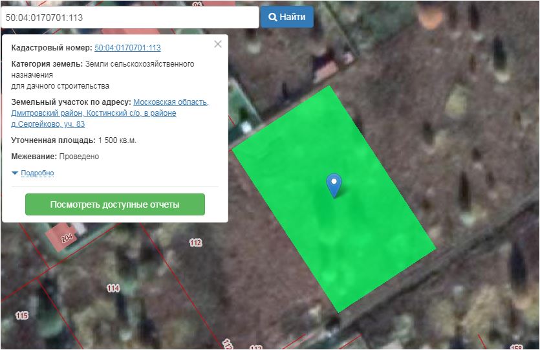
Task: Click the Уточненная площадь 1 500 кв.м. text
Action: pos(74,140)
